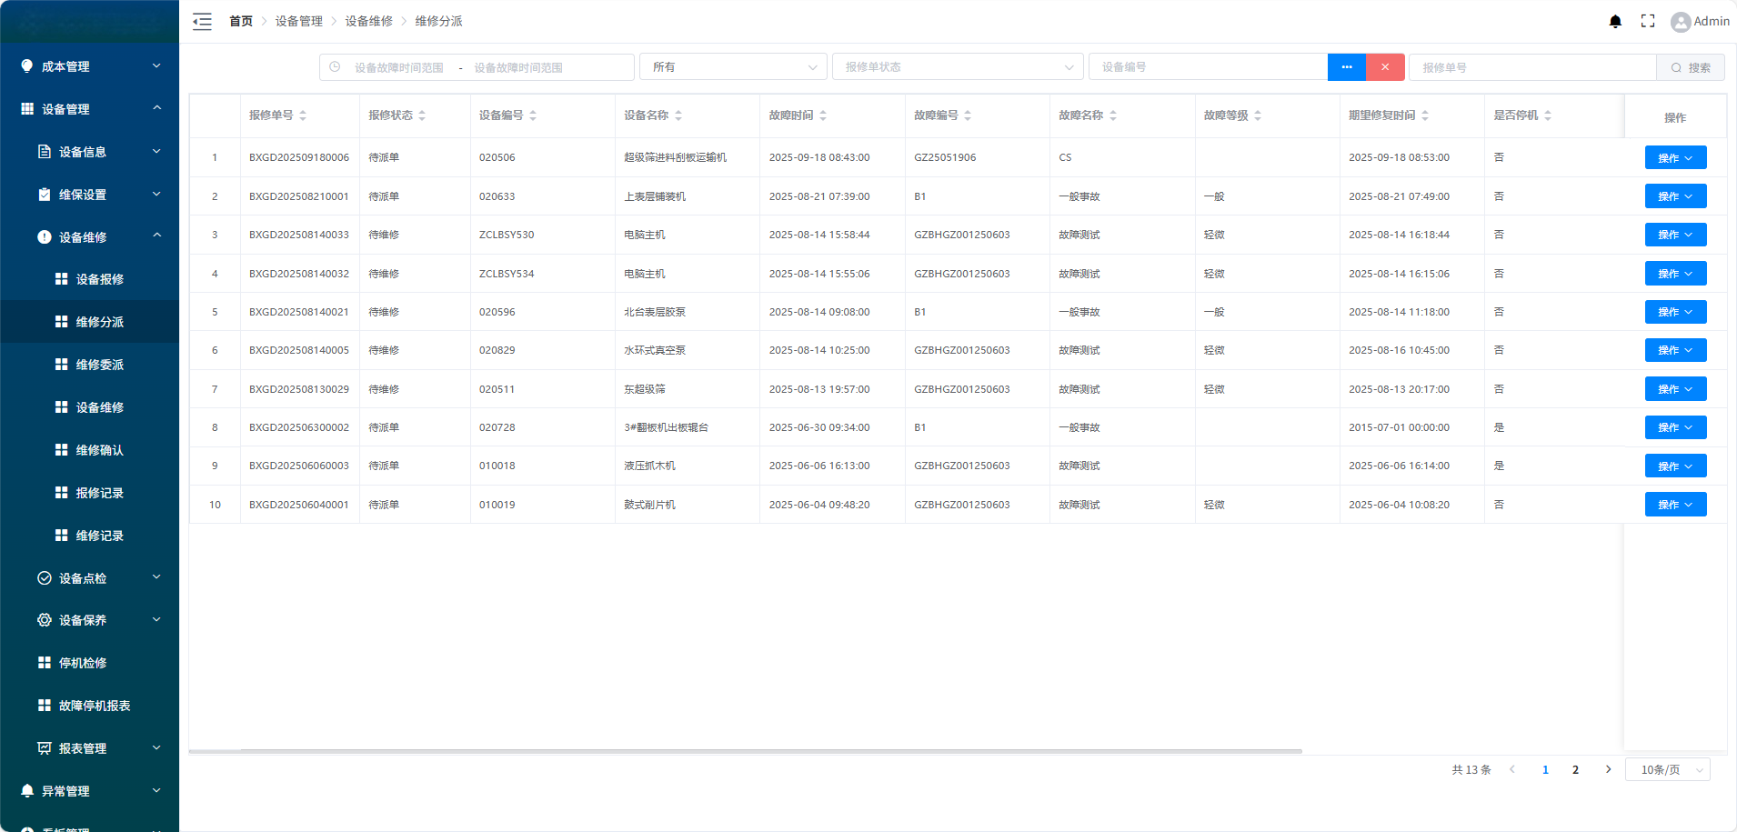Click the blue more-options ellipsis button
The image size is (1737, 832).
click(1346, 67)
